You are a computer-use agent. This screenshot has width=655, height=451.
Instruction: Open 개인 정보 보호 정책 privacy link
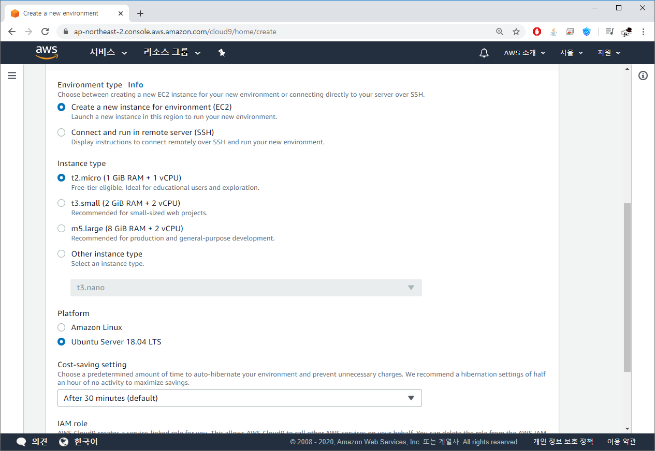pyautogui.click(x=563, y=442)
